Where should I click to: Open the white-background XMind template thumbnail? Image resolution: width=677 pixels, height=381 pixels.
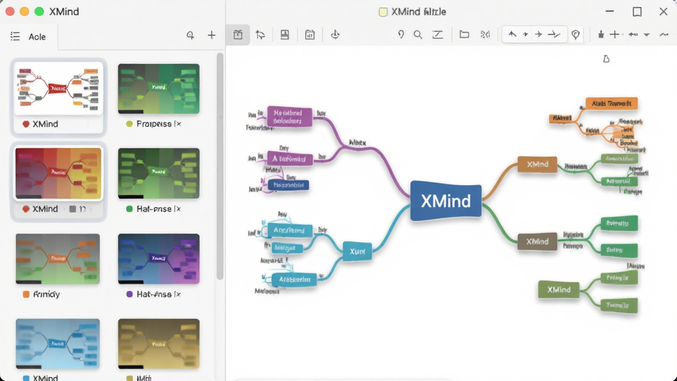(x=59, y=89)
